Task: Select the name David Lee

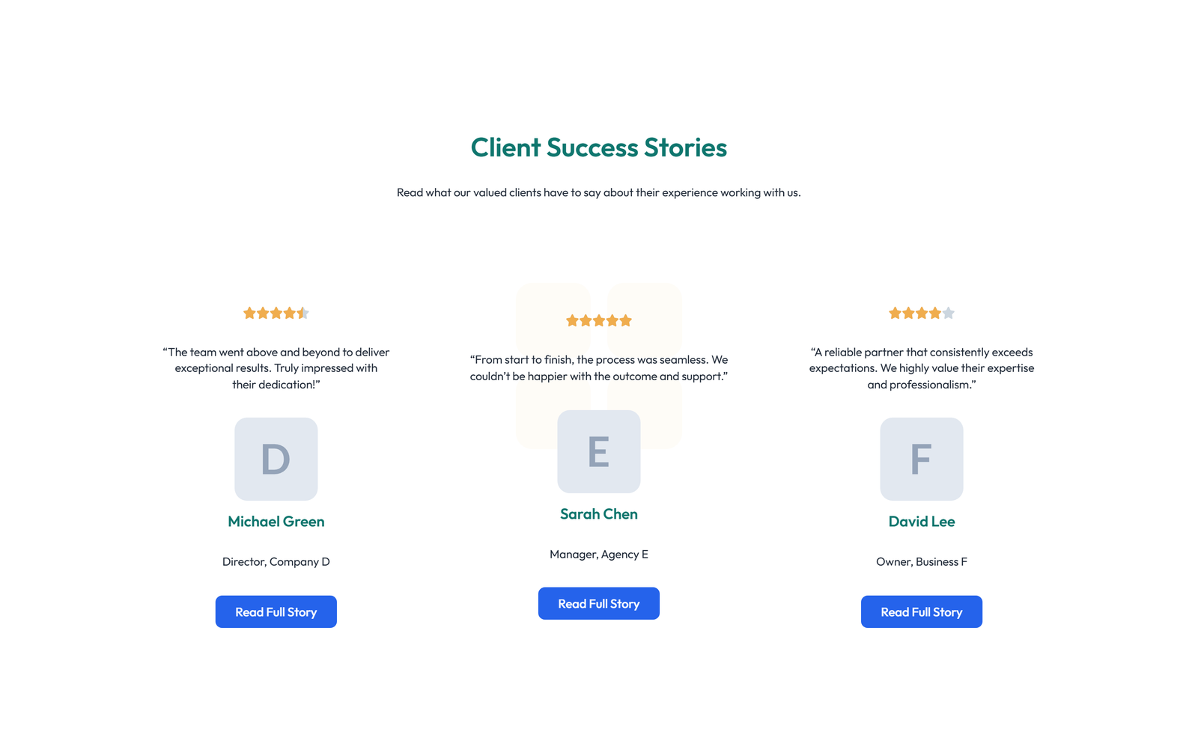Action: [921, 521]
